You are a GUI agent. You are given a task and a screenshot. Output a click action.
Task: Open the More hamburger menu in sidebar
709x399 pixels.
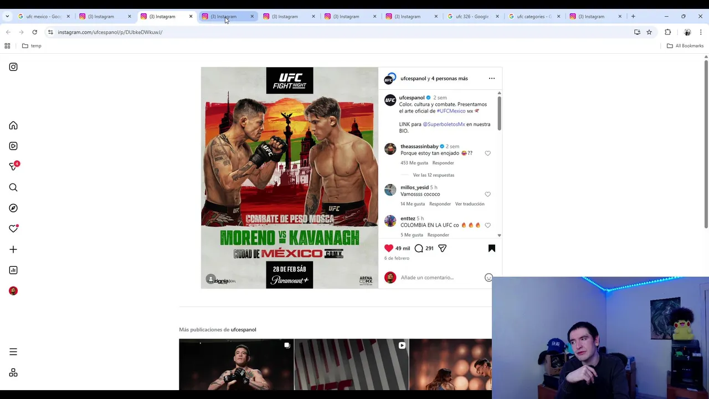[13, 352]
